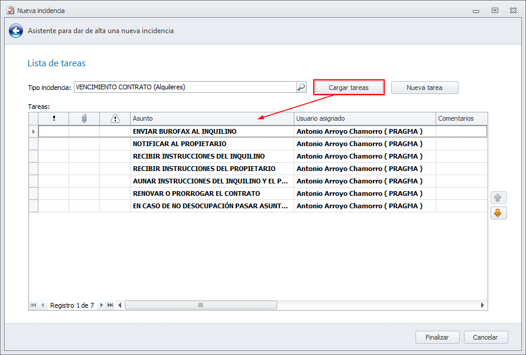Move selected task down with orange arrow

pos(498,213)
